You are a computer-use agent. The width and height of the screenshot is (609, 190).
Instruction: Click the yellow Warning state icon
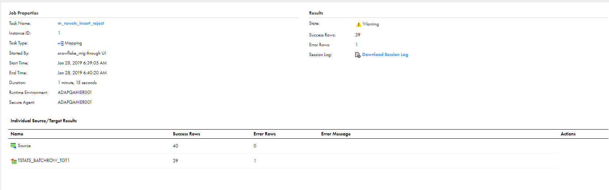[358, 24]
